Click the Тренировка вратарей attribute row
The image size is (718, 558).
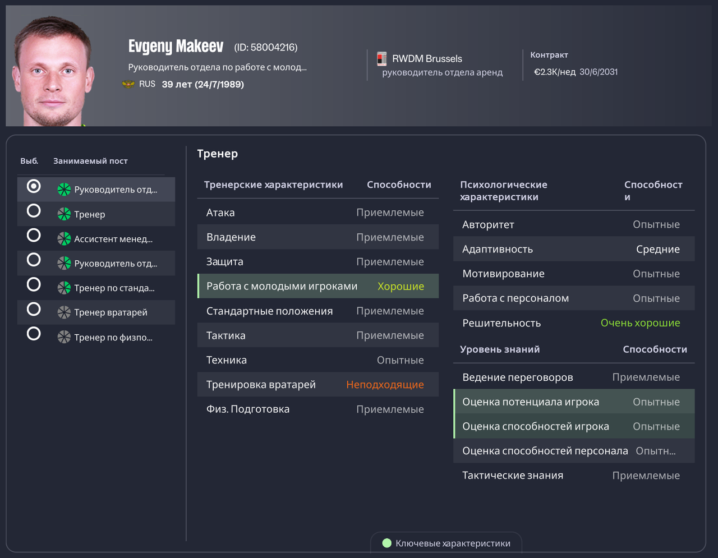[318, 385]
